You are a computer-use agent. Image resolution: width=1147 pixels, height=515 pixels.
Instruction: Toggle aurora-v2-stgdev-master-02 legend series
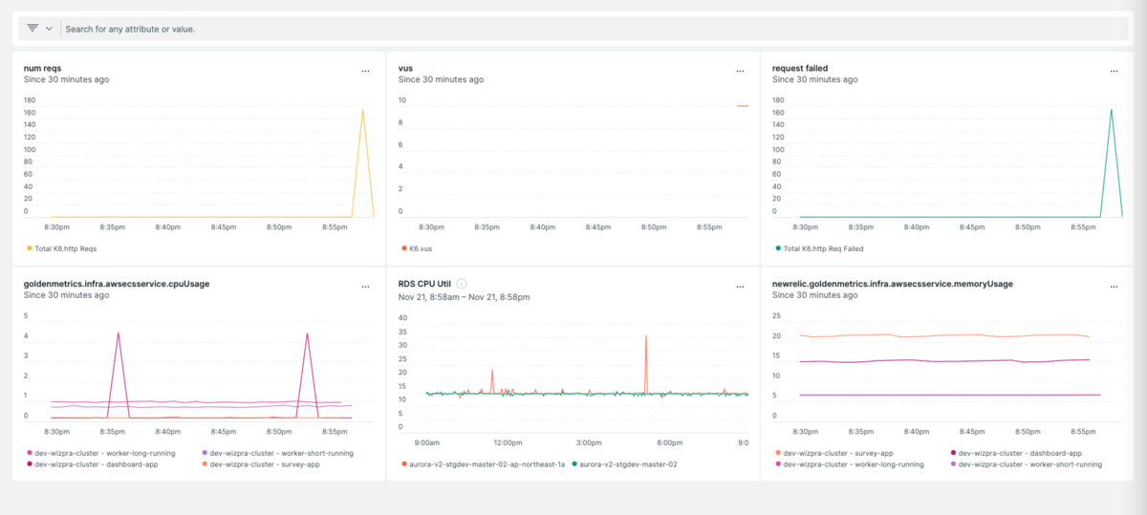[624, 464]
